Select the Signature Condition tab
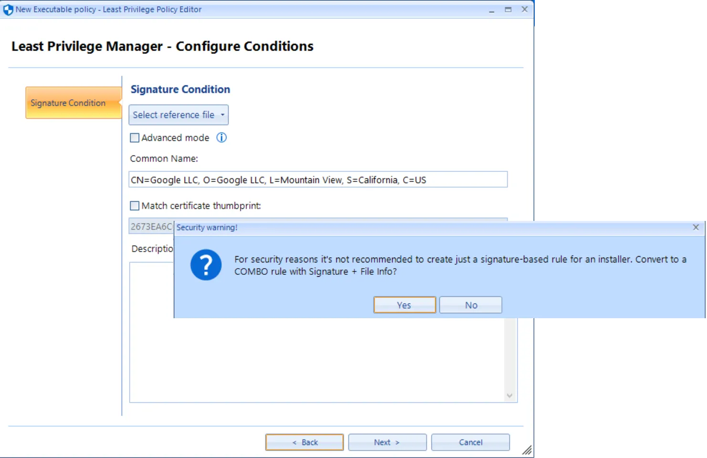The image size is (707, 458). (x=67, y=103)
